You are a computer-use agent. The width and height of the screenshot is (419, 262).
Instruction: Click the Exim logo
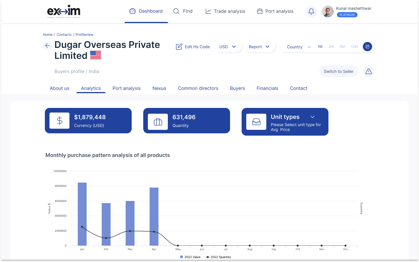click(x=64, y=12)
